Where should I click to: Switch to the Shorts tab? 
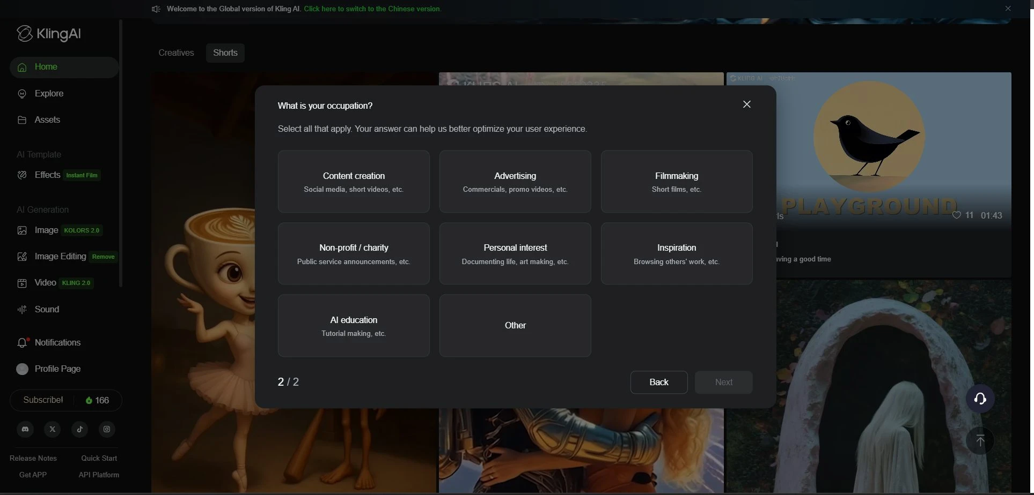225,53
